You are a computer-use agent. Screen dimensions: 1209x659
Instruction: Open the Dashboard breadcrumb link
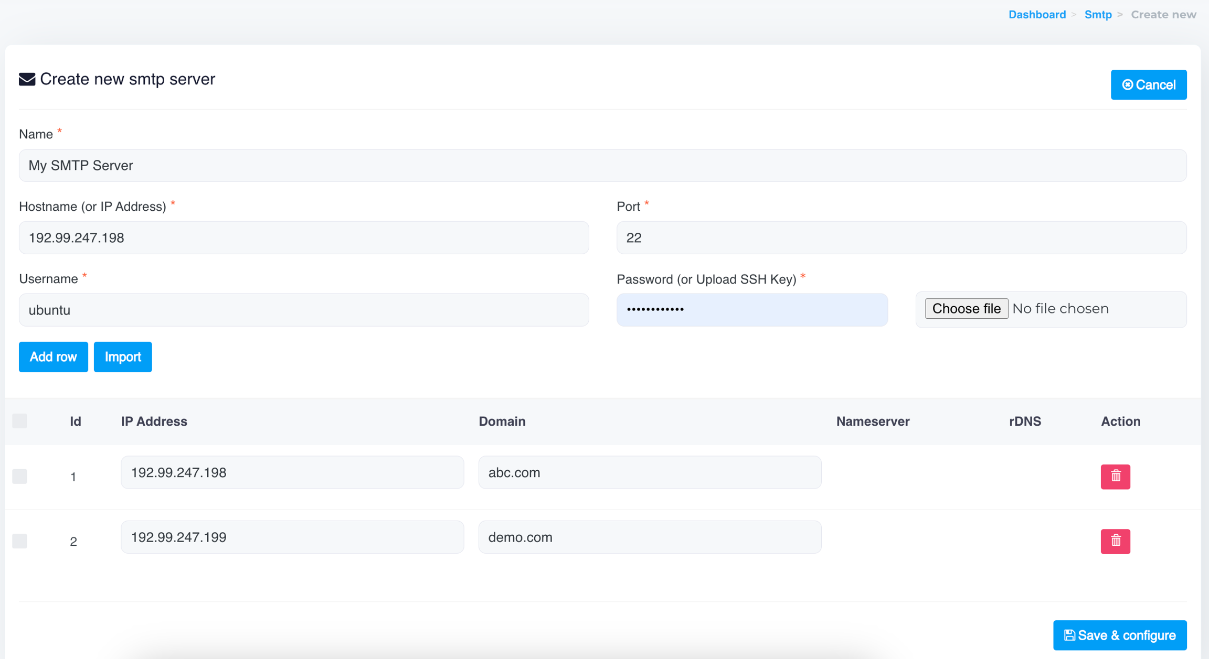pos(1037,15)
